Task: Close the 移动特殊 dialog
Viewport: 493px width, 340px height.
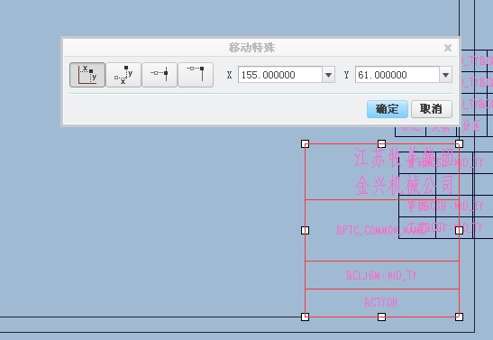Action: point(448,48)
